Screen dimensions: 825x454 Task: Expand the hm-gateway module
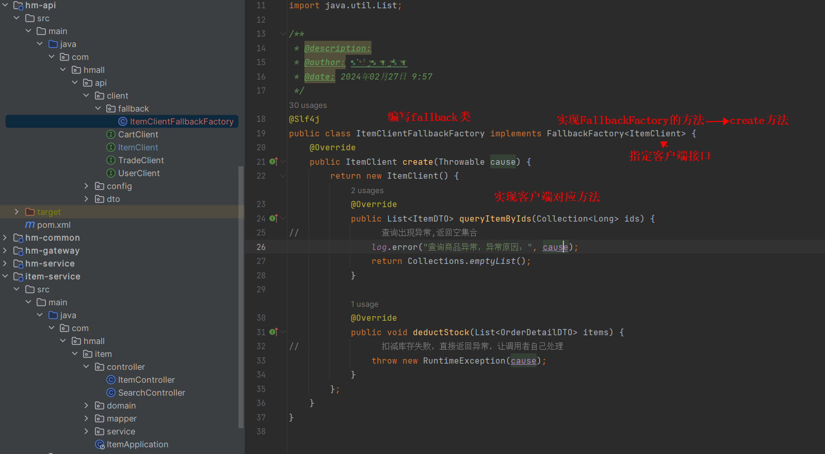[5, 251]
